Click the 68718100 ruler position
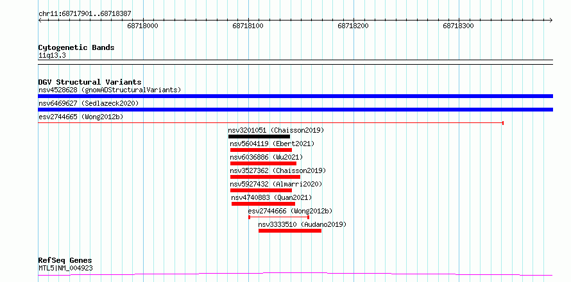571x282 pixels. coord(248,26)
